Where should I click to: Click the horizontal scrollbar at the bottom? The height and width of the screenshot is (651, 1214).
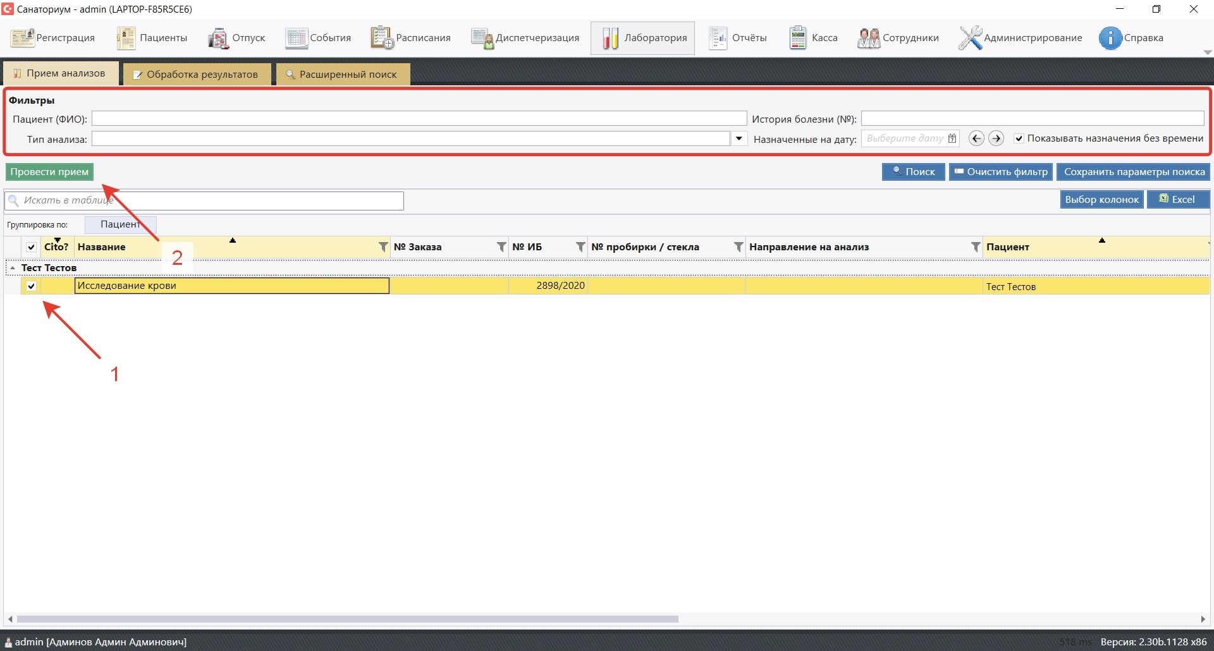348,619
